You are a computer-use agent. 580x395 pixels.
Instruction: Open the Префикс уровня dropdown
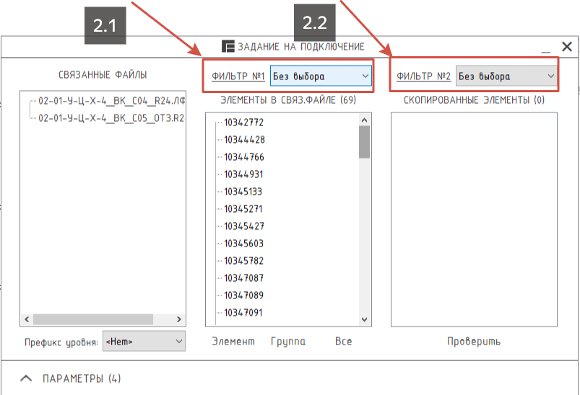click(x=144, y=341)
